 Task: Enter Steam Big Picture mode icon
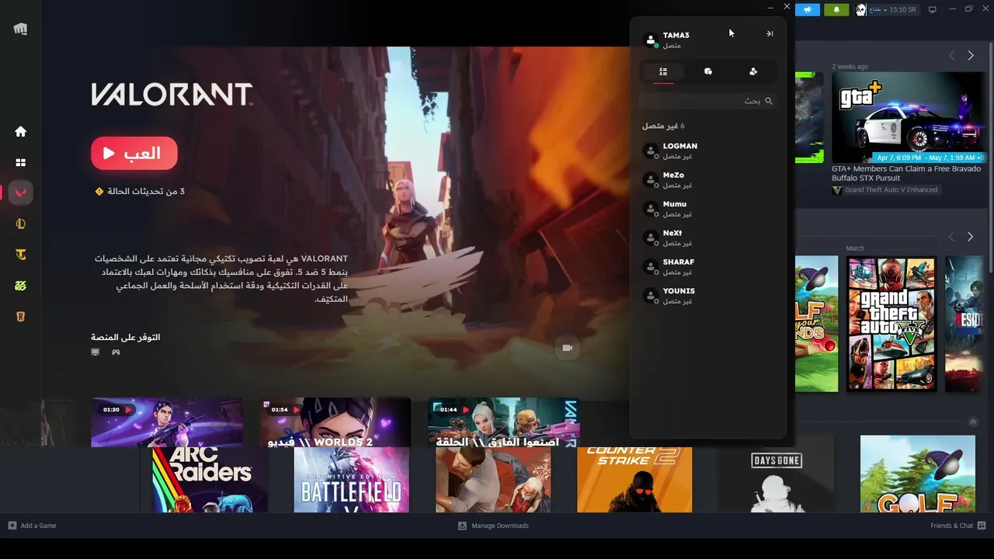tap(933, 9)
